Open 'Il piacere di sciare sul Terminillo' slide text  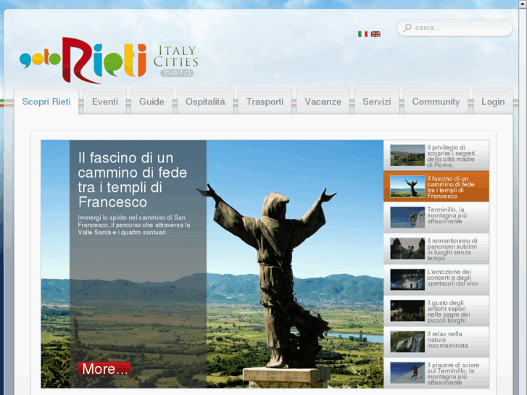coord(453,374)
